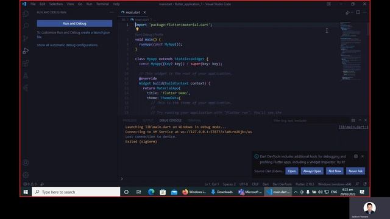Click the Run CodeLens above main()
The image size is (390, 219).
pyautogui.click(x=138, y=35)
